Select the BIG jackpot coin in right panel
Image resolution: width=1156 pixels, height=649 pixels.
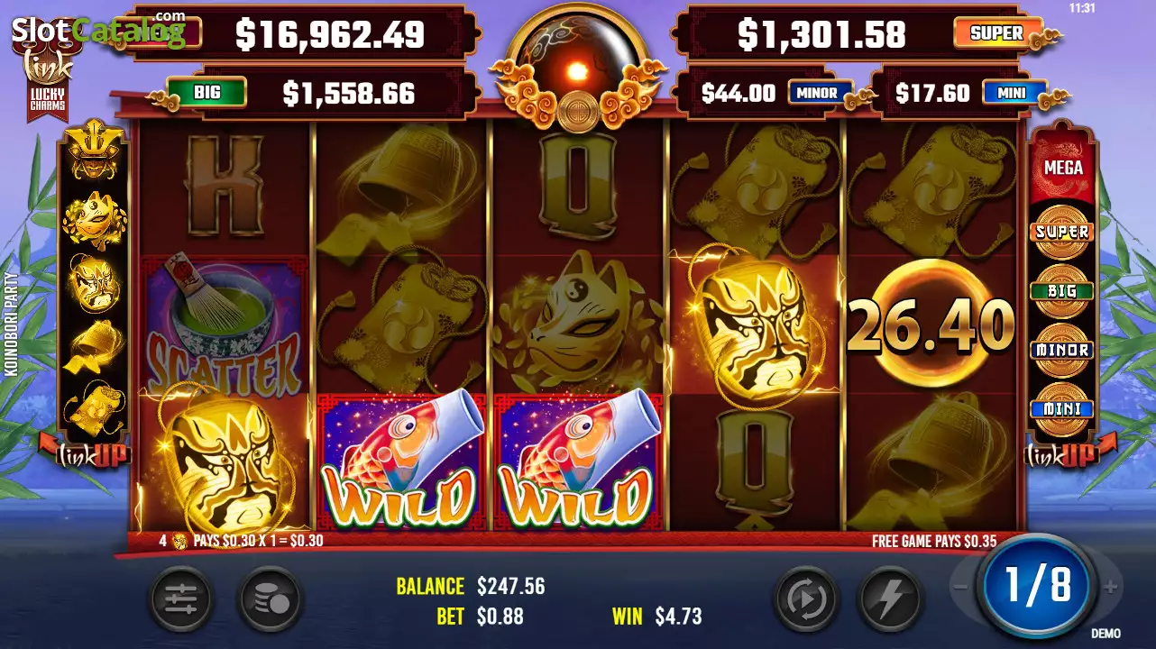pos(1062,291)
